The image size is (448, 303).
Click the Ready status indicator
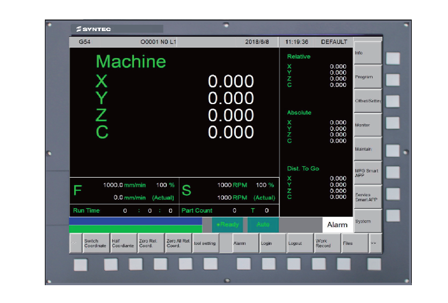click(x=228, y=225)
